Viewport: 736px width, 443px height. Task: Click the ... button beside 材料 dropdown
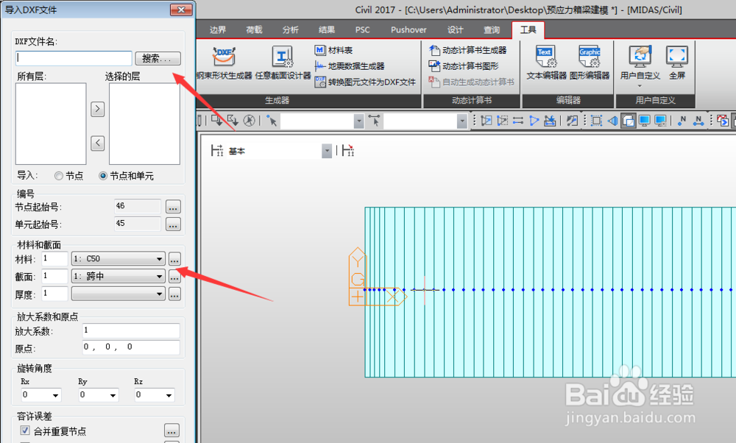point(174,259)
